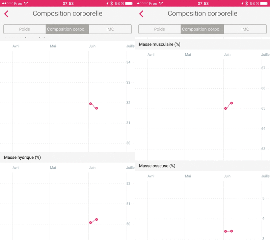The width and height of the screenshot is (270, 240).
Task: Tap the 51 axis value on Masse hydrique chart
Action: [128, 204]
